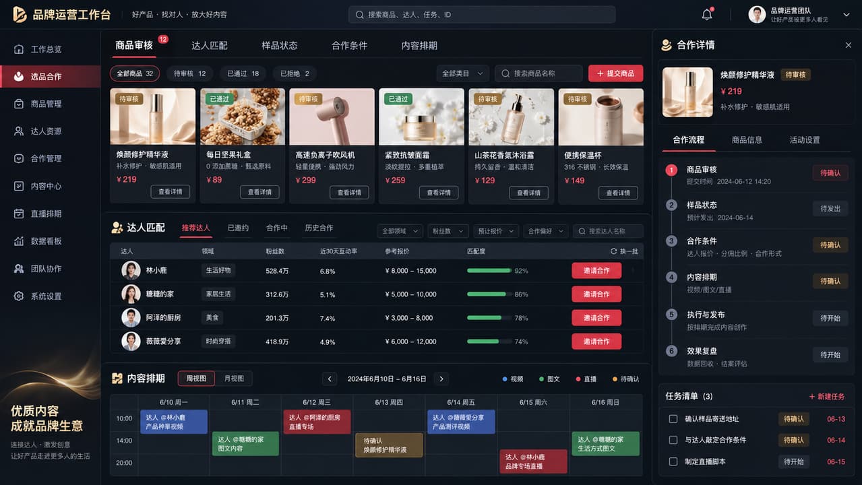The image size is (862, 485).
Task: Switch calendar to 月视图
Action: click(234, 379)
